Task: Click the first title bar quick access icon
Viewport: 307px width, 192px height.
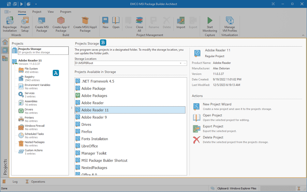Action: [9, 4]
